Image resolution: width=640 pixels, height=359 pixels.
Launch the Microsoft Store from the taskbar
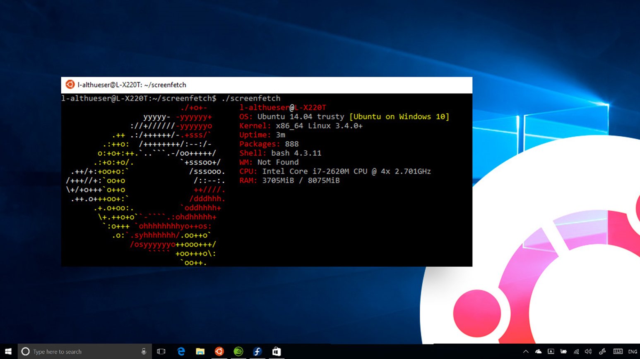pos(277,352)
